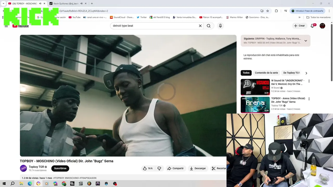Open the Marino Millan bookmark

[x=234, y=17]
